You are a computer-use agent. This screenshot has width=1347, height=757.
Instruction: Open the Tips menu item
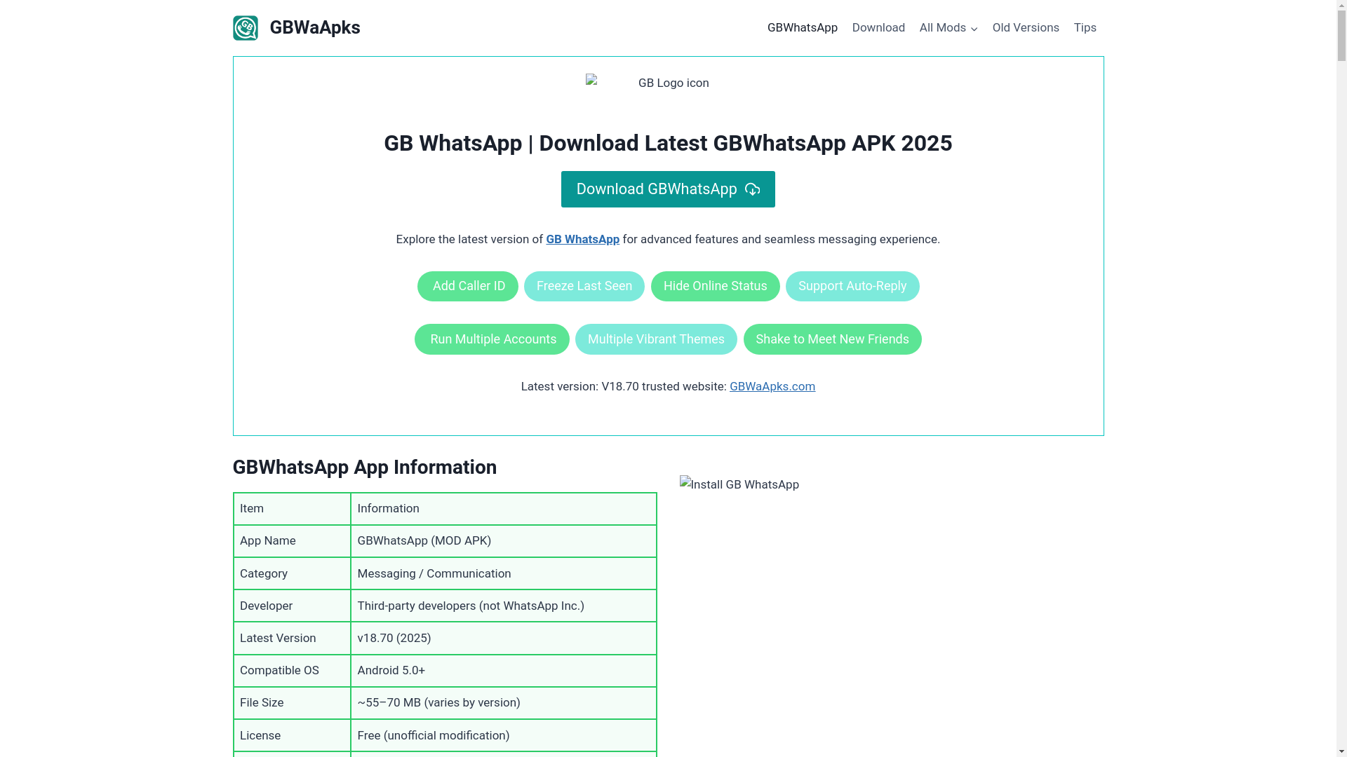1085,28
